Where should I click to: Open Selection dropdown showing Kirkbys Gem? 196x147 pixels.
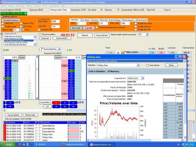coord(138,65)
